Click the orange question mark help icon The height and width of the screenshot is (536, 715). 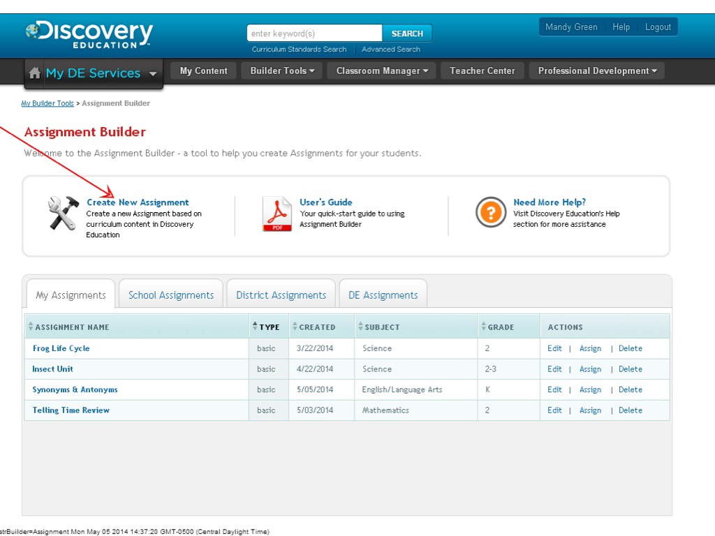click(490, 212)
